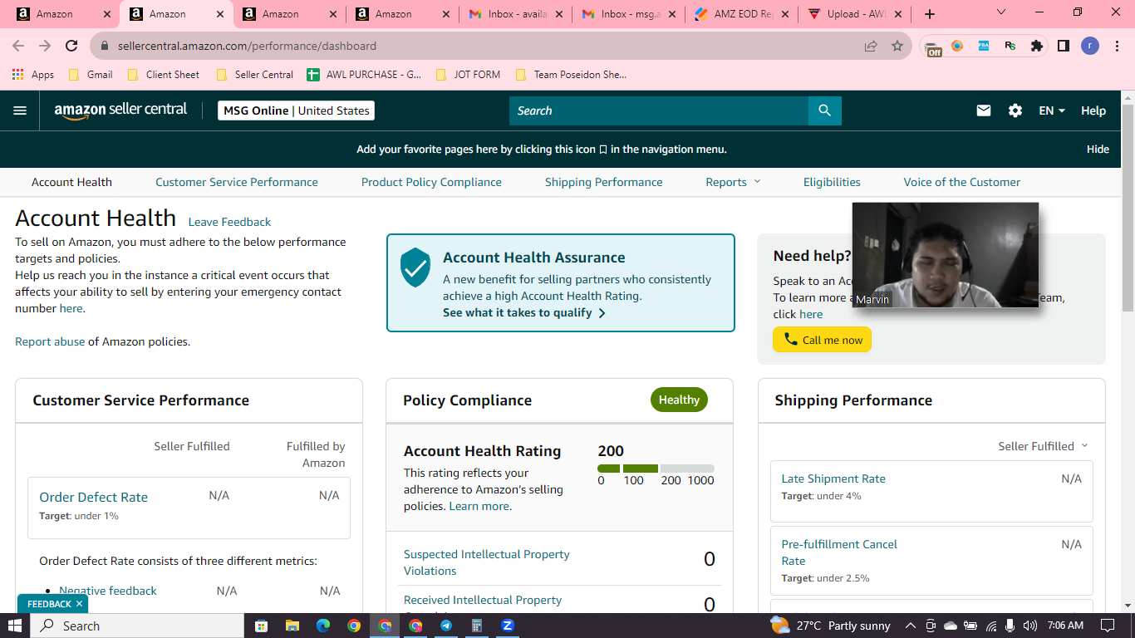Open Calculator from the taskbar
1135x638 pixels.
477,626
